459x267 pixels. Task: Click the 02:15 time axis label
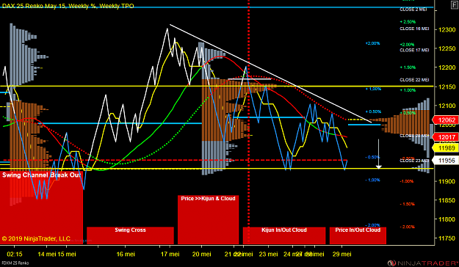pos(15,254)
